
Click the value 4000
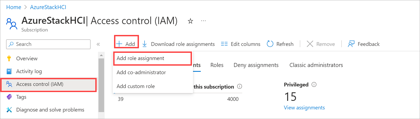(x=233, y=99)
